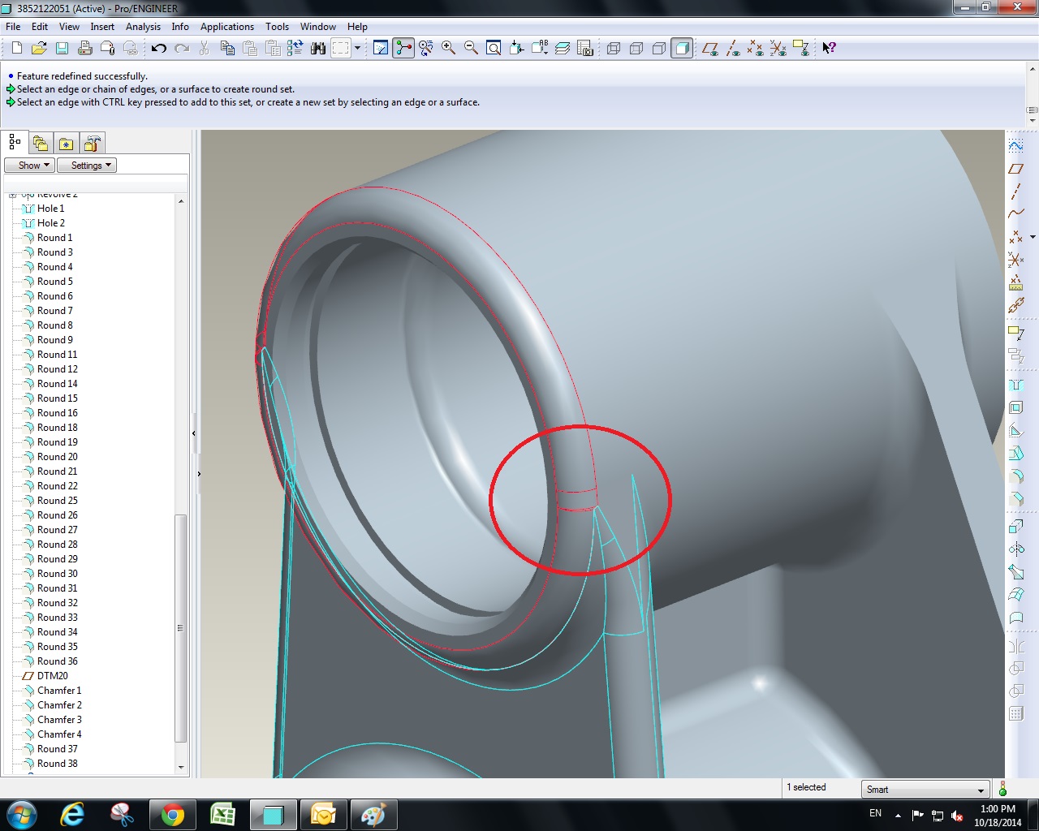1039x831 pixels.
Task: Open the Layers stack icon
Action: tap(563, 49)
